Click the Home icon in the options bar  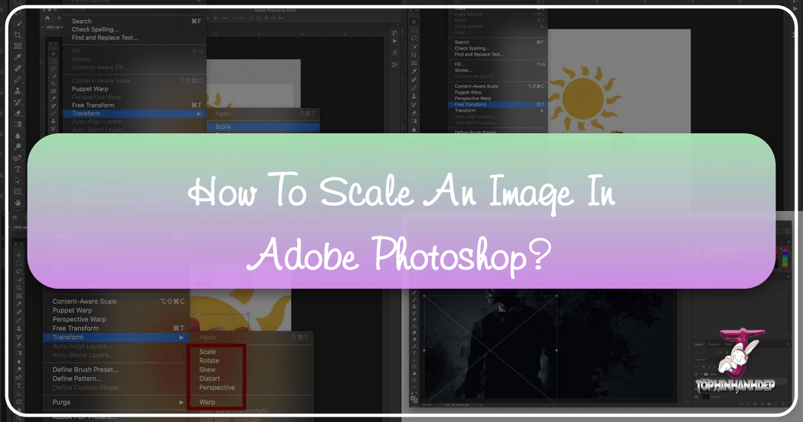tap(48, 19)
